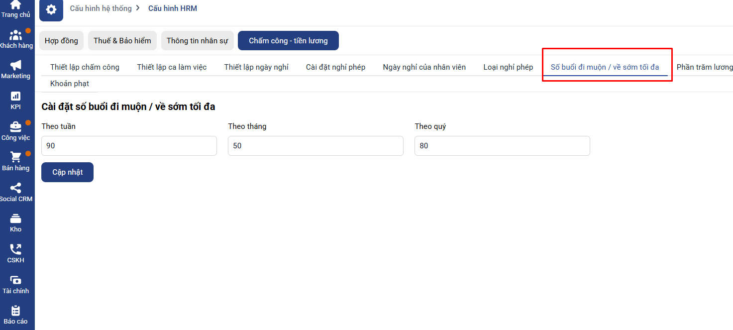733x330 pixels.
Task: Select the Loại nghỉ phép tab
Action: [x=508, y=67]
